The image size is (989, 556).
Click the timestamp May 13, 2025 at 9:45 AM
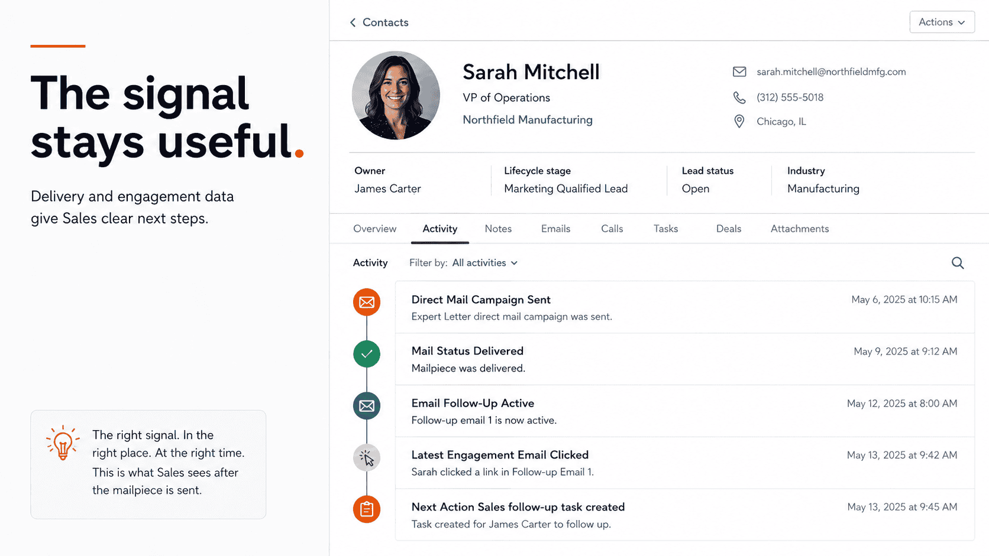pyautogui.click(x=902, y=507)
